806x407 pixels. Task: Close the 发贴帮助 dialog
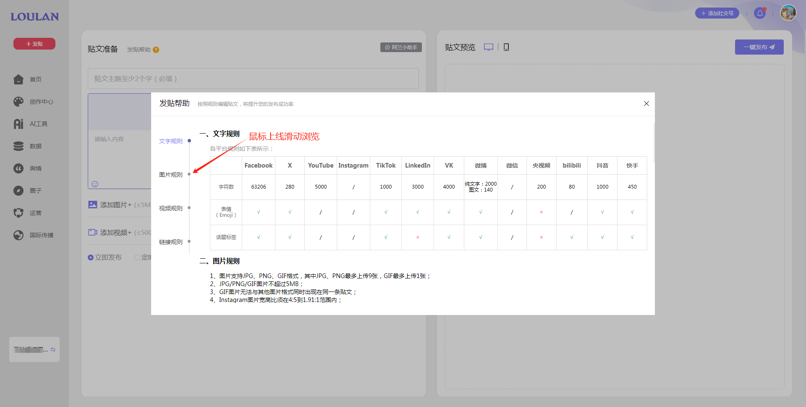pos(646,104)
